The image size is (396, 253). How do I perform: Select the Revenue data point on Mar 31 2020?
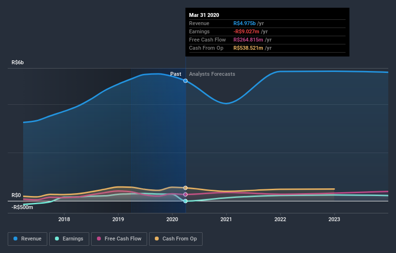185,81
